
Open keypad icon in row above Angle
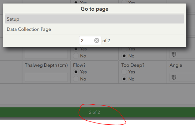click(x=174, y=54)
